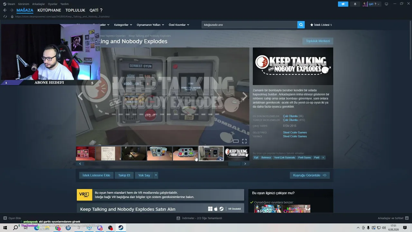
Task: Click inside the Mağazada ara search field
Action: 249,25
